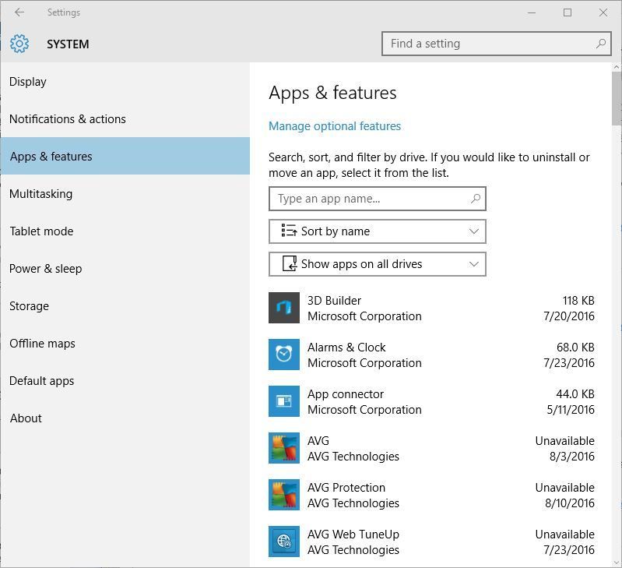The width and height of the screenshot is (622, 568).
Task: Open Multitasking settings
Action: (x=125, y=194)
